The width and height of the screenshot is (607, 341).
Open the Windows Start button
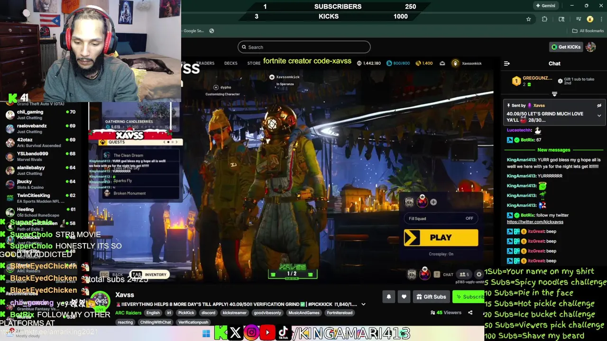click(x=206, y=333)
